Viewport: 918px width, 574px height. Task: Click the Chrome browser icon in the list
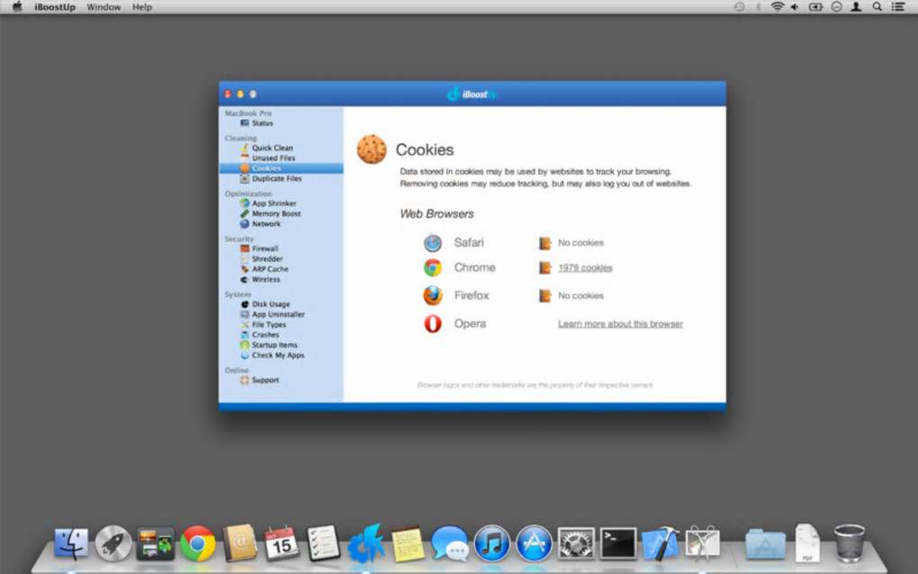click(x=433, y=267)
